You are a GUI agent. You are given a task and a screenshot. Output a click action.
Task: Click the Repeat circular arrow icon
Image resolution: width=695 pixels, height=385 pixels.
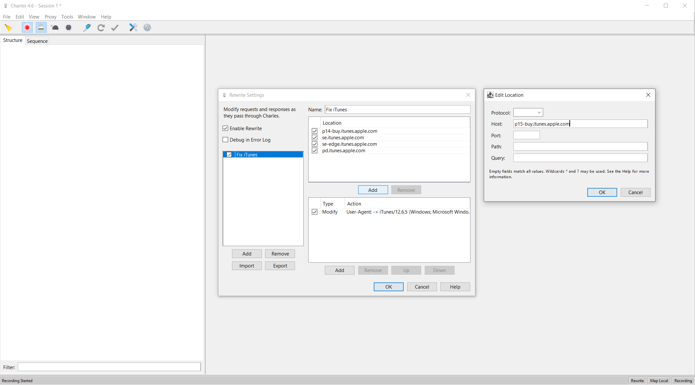tap(101, 28)
